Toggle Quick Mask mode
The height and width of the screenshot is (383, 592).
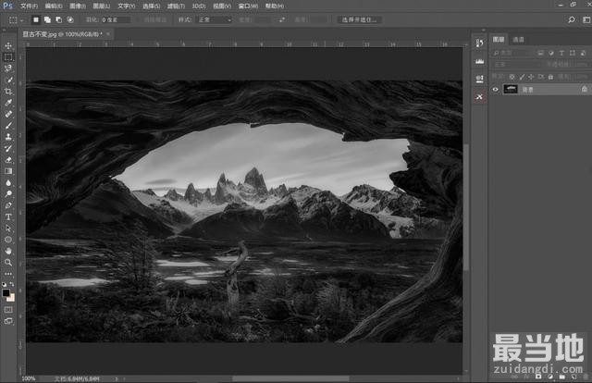[8, 309]
